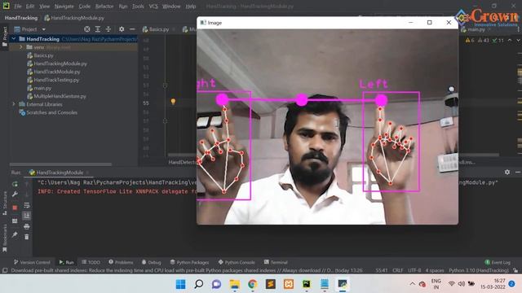
Task: Select Scratches and Consoles node
Action: click(51, 112)
